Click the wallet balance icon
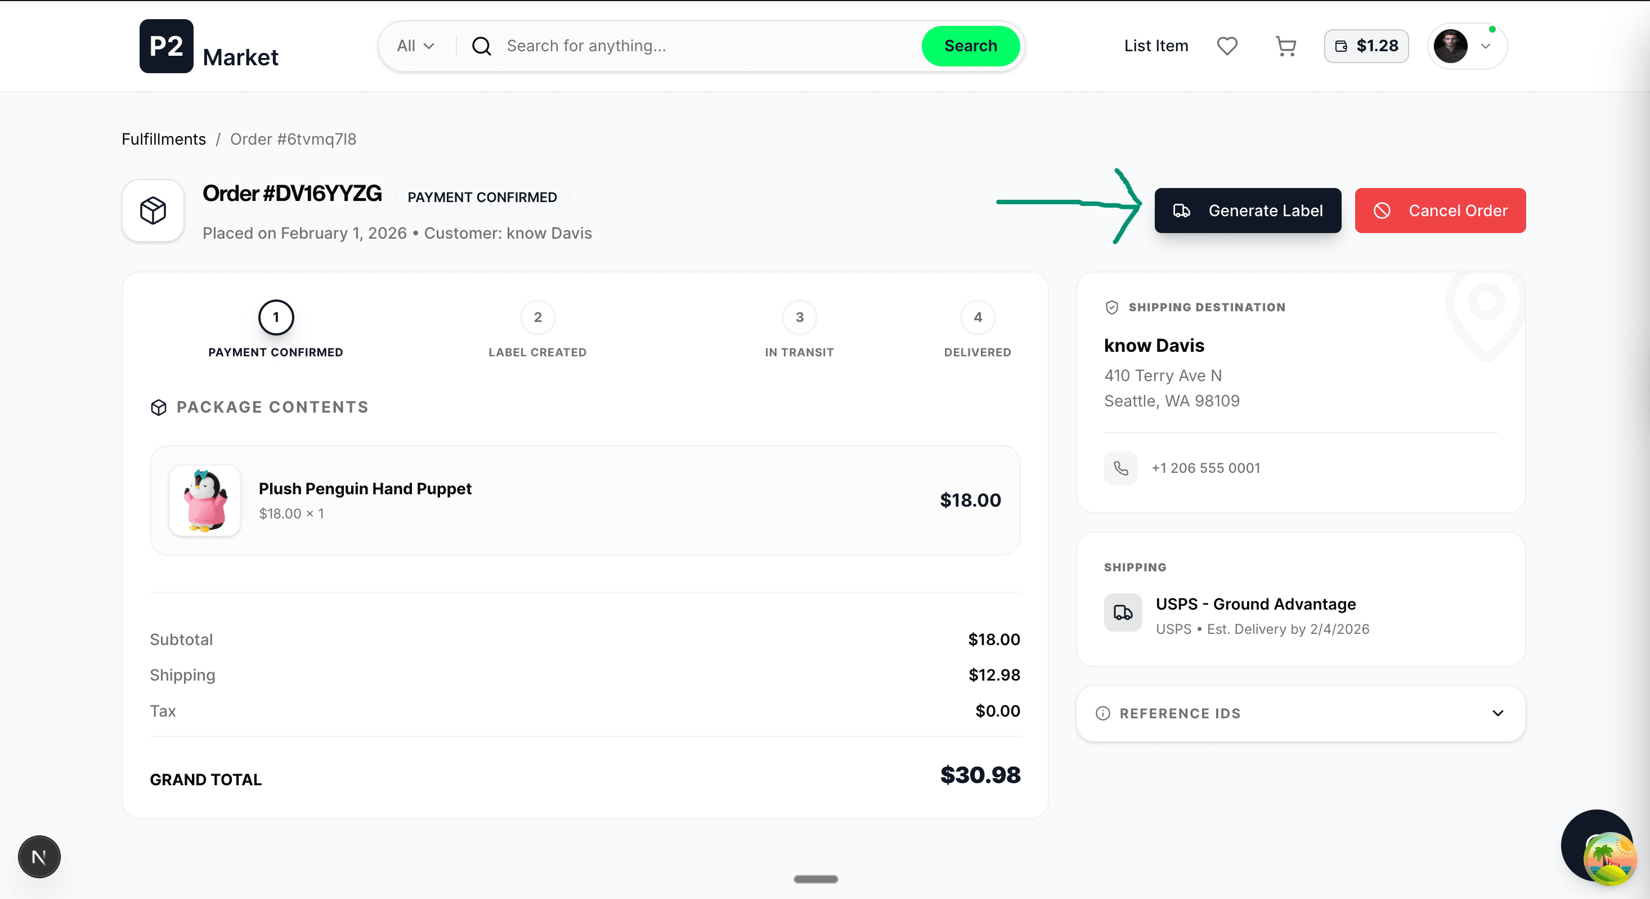The width and height of the screenshot is (1650, 899). 1340,46
